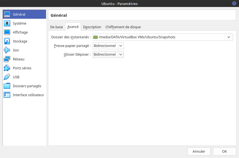Click the Annuler button
Viewport: 239px width, 158px height.
coord(199,151)
